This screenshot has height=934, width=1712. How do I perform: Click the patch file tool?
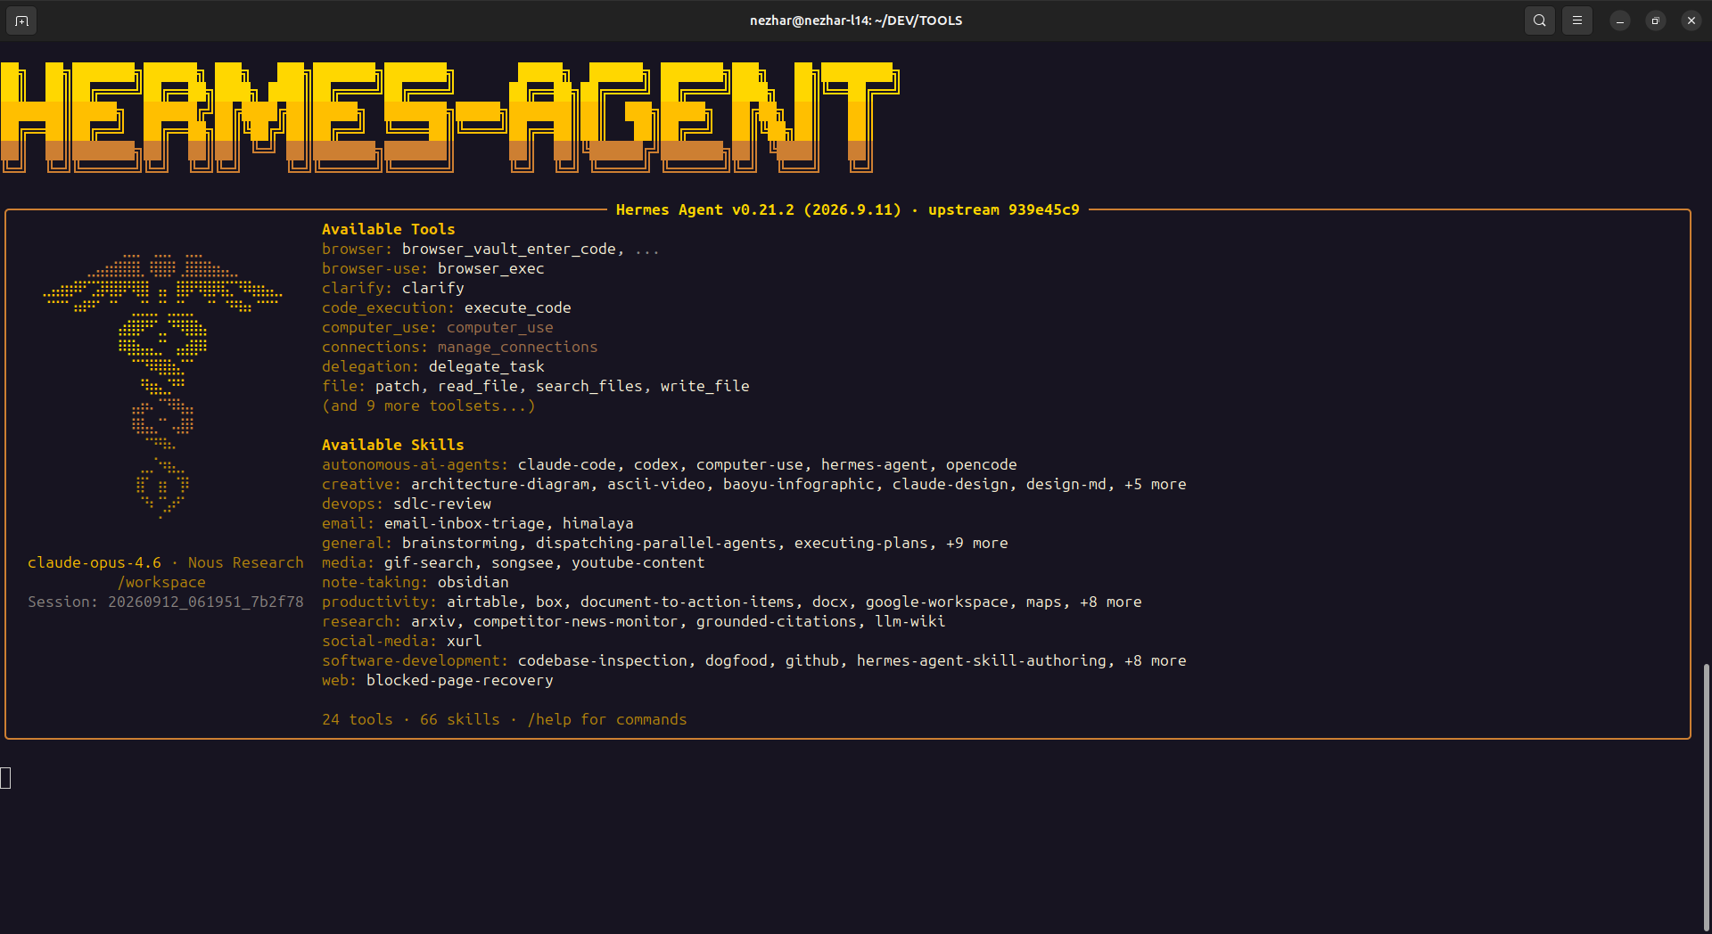point(397,386)
